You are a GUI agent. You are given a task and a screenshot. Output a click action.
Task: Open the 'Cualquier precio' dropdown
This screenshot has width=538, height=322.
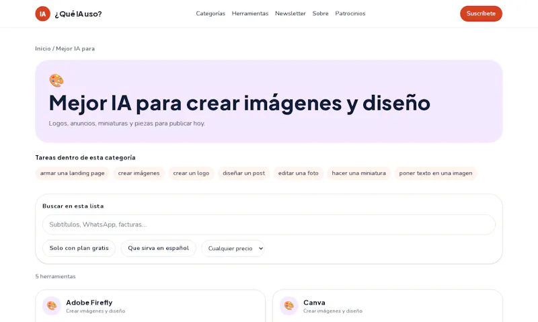pos(233,248)
